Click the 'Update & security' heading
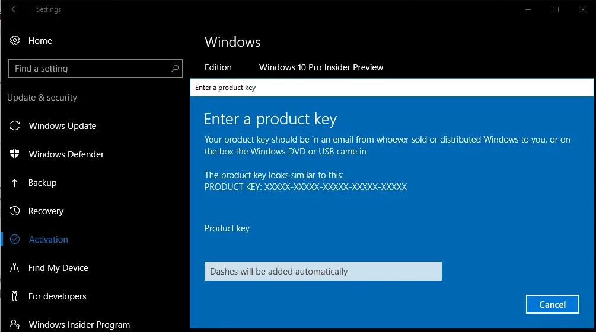 42,98
